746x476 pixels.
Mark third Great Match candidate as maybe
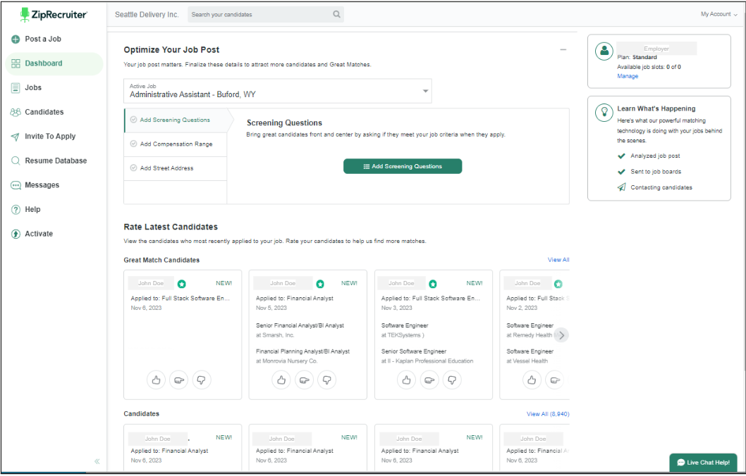coord(429,380)
